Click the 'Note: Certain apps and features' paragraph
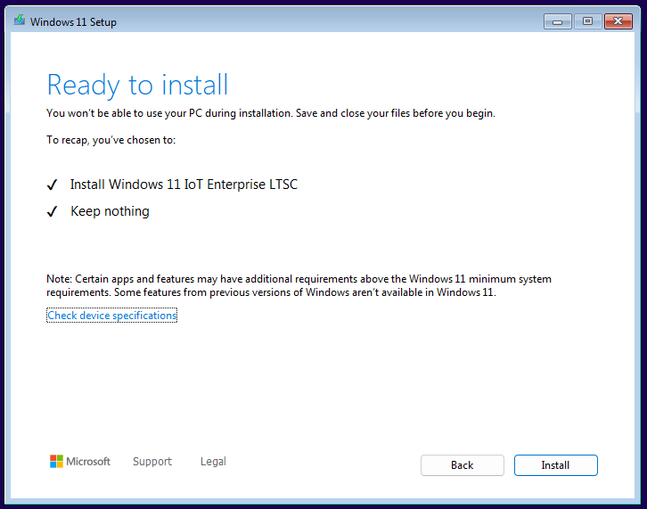This screenshot has height=509, width=647. (x=299, y=285)
